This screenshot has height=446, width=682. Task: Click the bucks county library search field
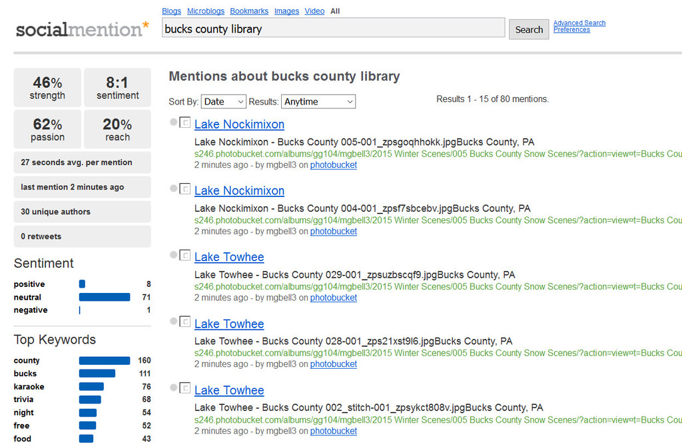coord(333,28)
